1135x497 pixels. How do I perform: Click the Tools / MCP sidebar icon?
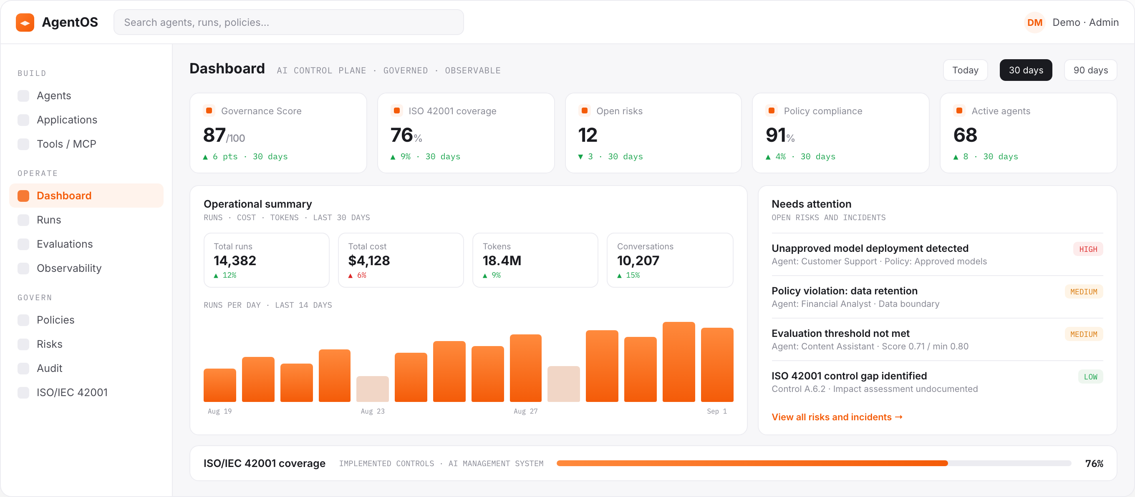(x=23, y=144)
